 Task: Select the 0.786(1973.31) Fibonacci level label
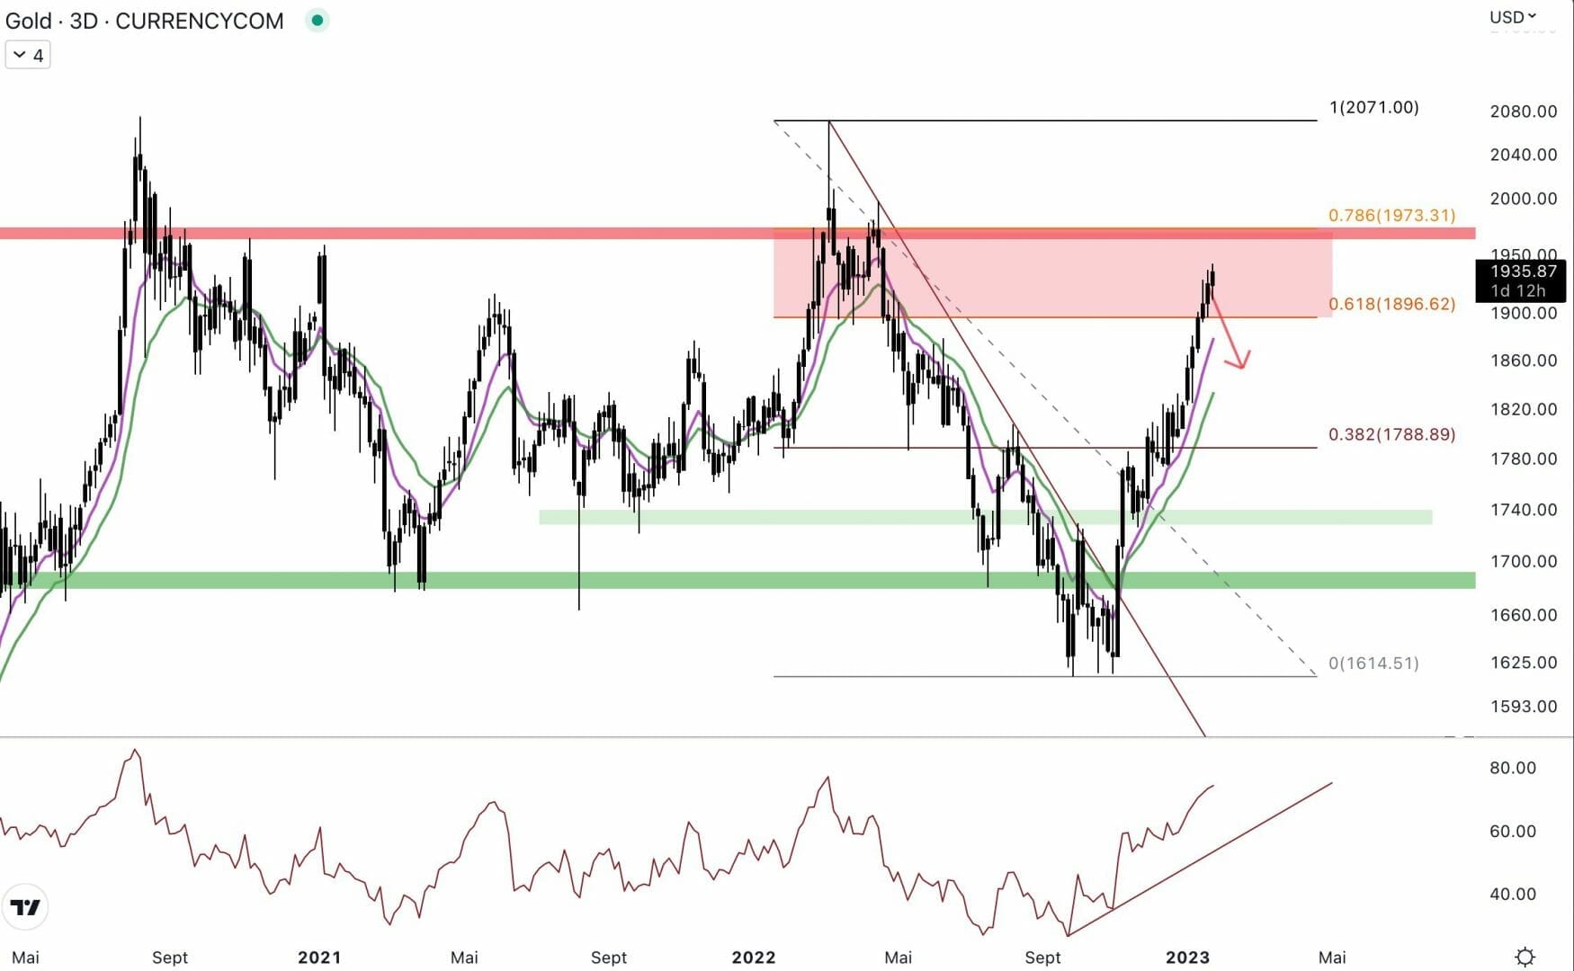[x=1391, y=216]
